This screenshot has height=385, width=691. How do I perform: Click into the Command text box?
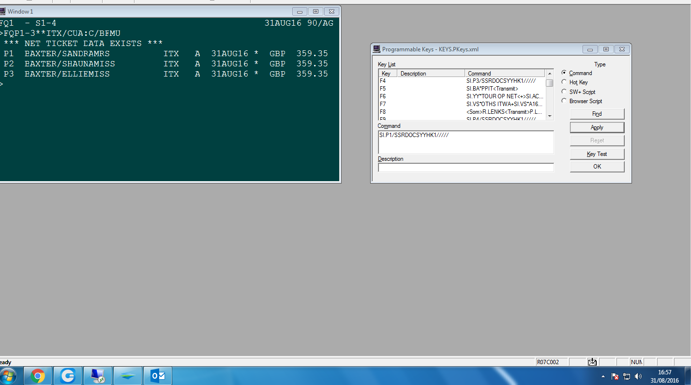pos(466,142)
